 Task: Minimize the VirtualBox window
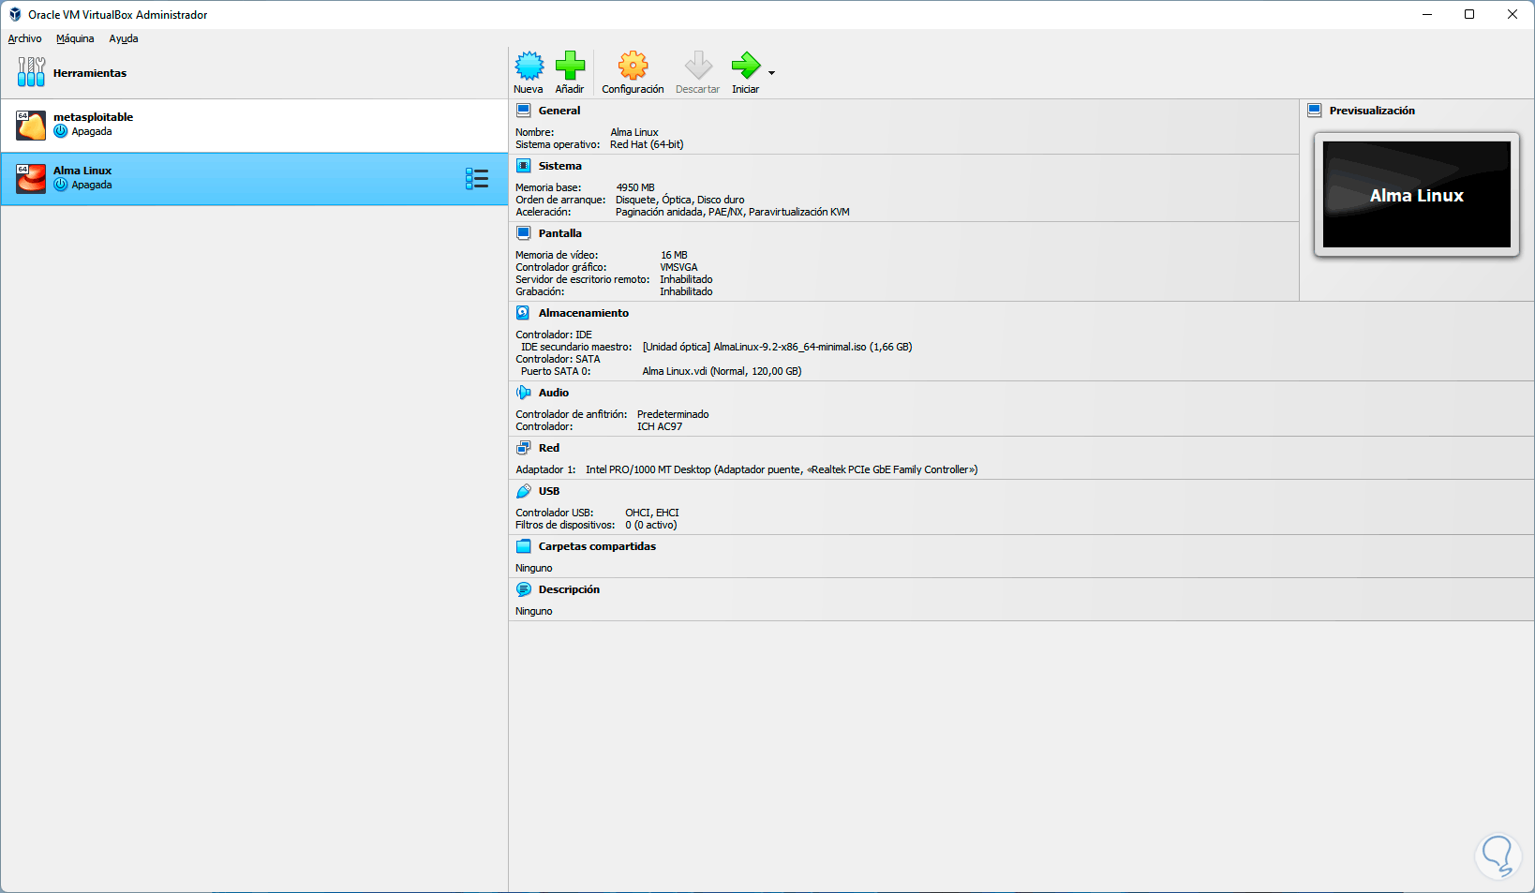1427,14
